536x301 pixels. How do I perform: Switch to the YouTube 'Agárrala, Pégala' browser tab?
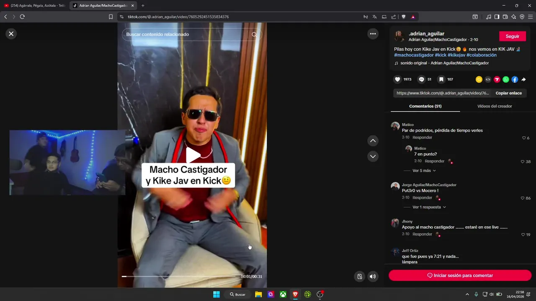click(34, 5)
